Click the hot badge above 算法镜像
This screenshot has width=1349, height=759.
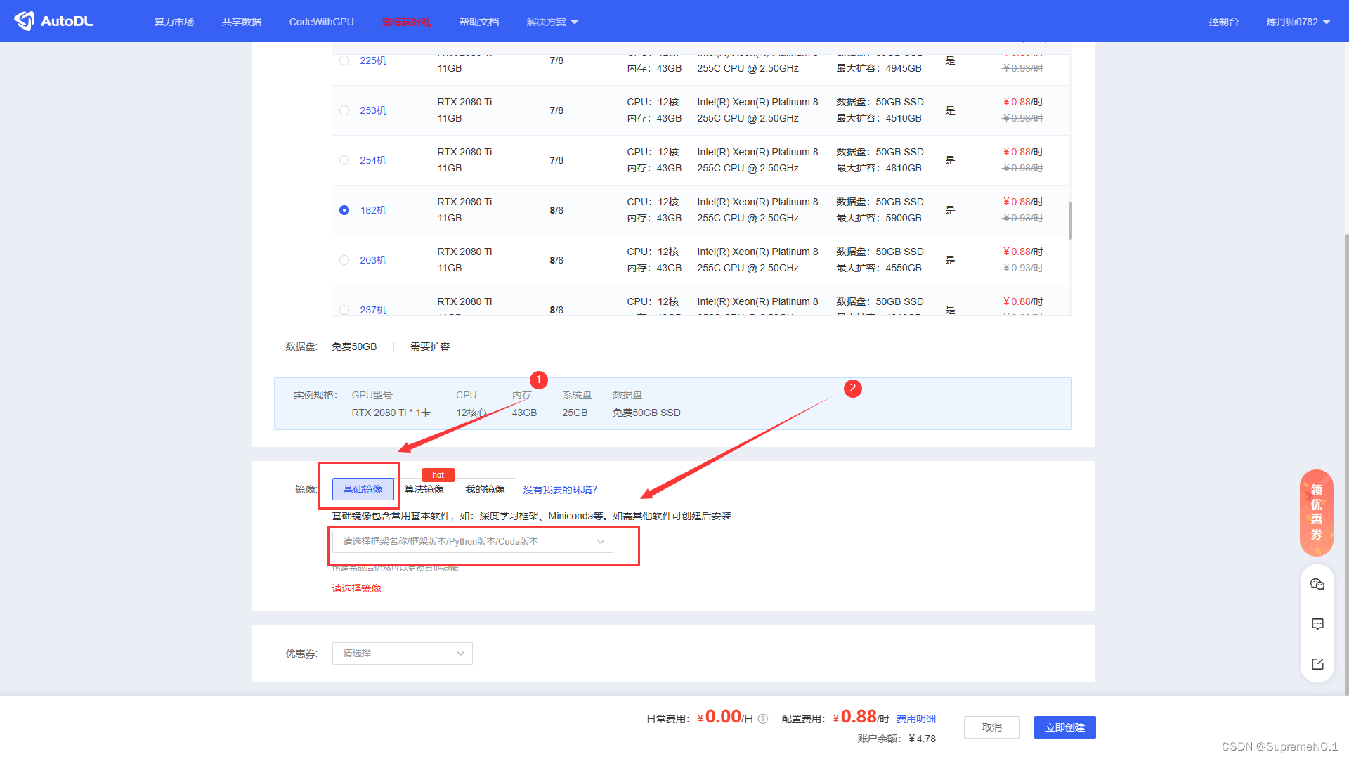tap(438, 475)
